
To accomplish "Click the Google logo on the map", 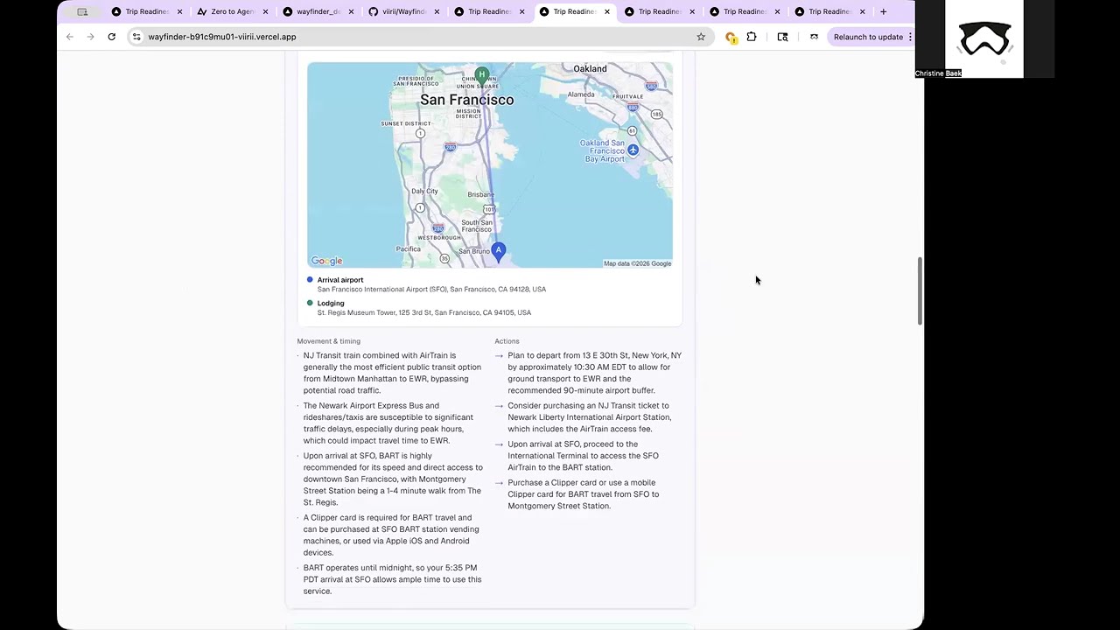I will (x=326, y=261).
